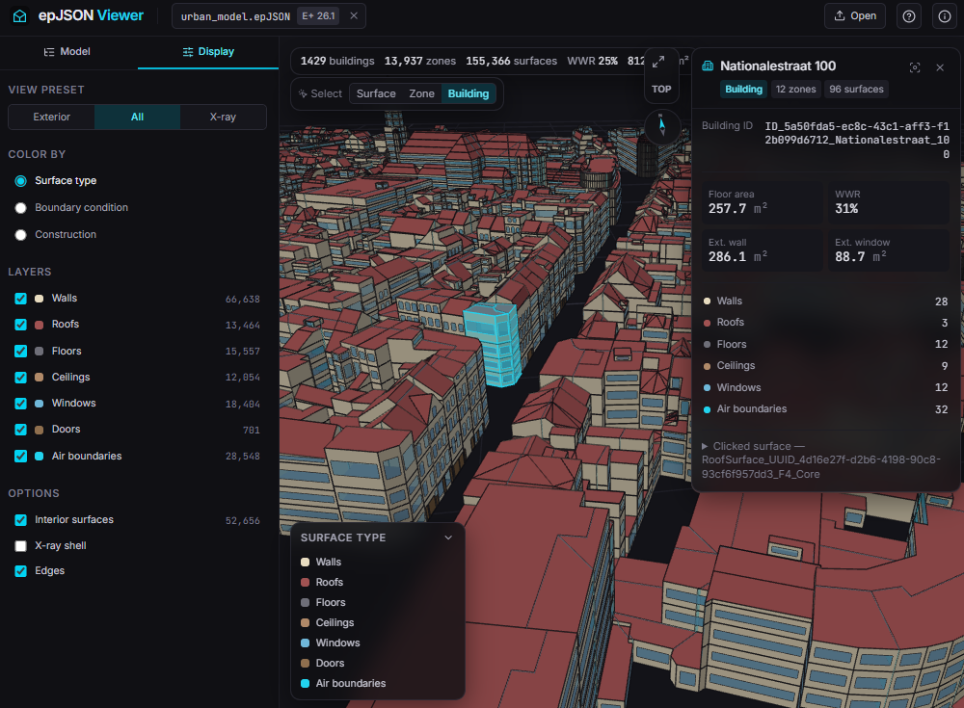Expand the Clicked surface disclosure triangle
Image resolution: width=964 pixels, height=708 pixels.
(x=706, y=446)
